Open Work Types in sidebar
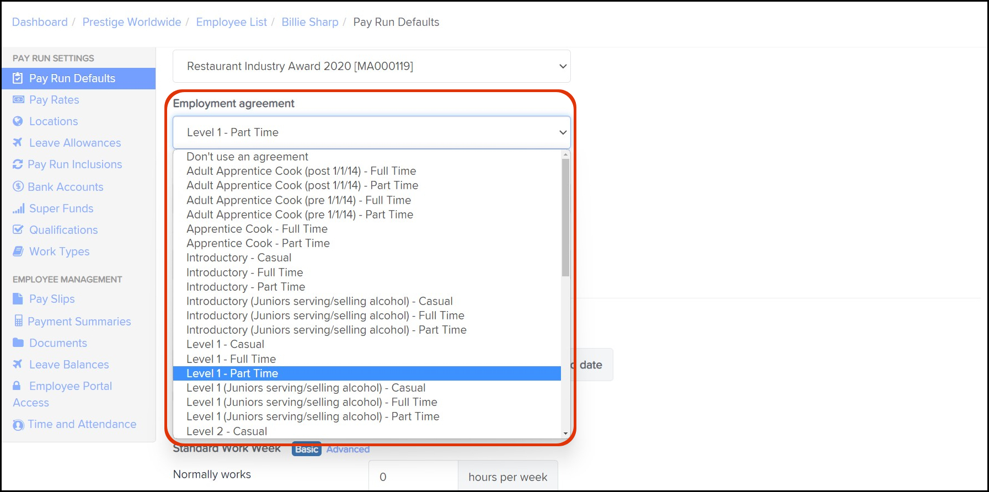The image size is (989, 492). coord(59,252)
